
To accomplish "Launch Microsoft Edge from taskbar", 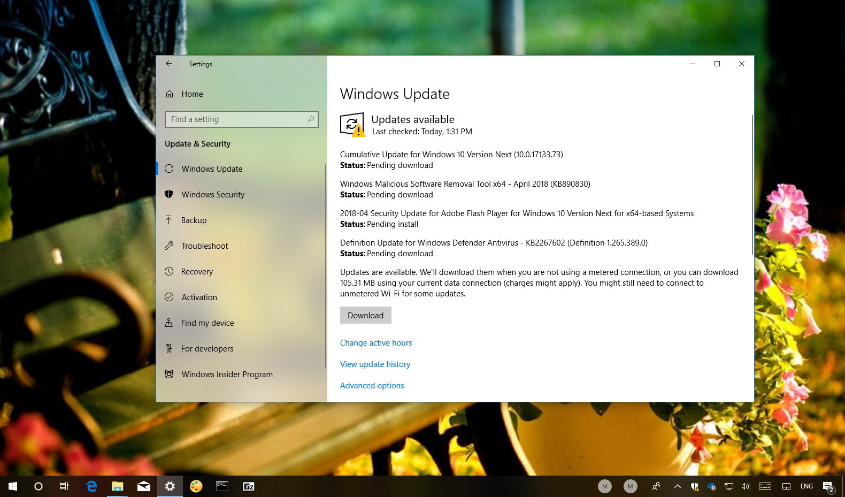I will point(91,486).
